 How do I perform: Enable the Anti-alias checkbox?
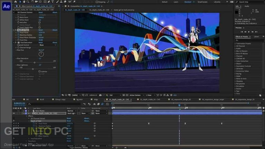click(x=39, y=22)
